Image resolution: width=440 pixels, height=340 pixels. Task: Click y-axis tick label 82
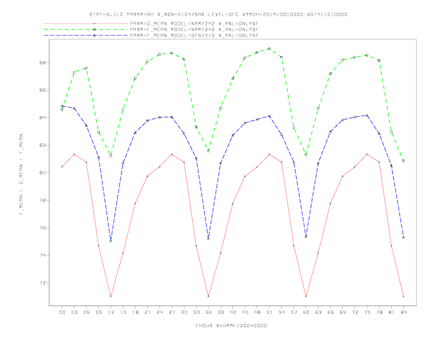coord(42,146)
